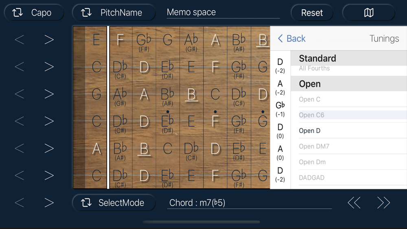Go back from the Tunings panel
Image resolution: width=407 pixels, height=229 pixels.
[x=291, y=38]
